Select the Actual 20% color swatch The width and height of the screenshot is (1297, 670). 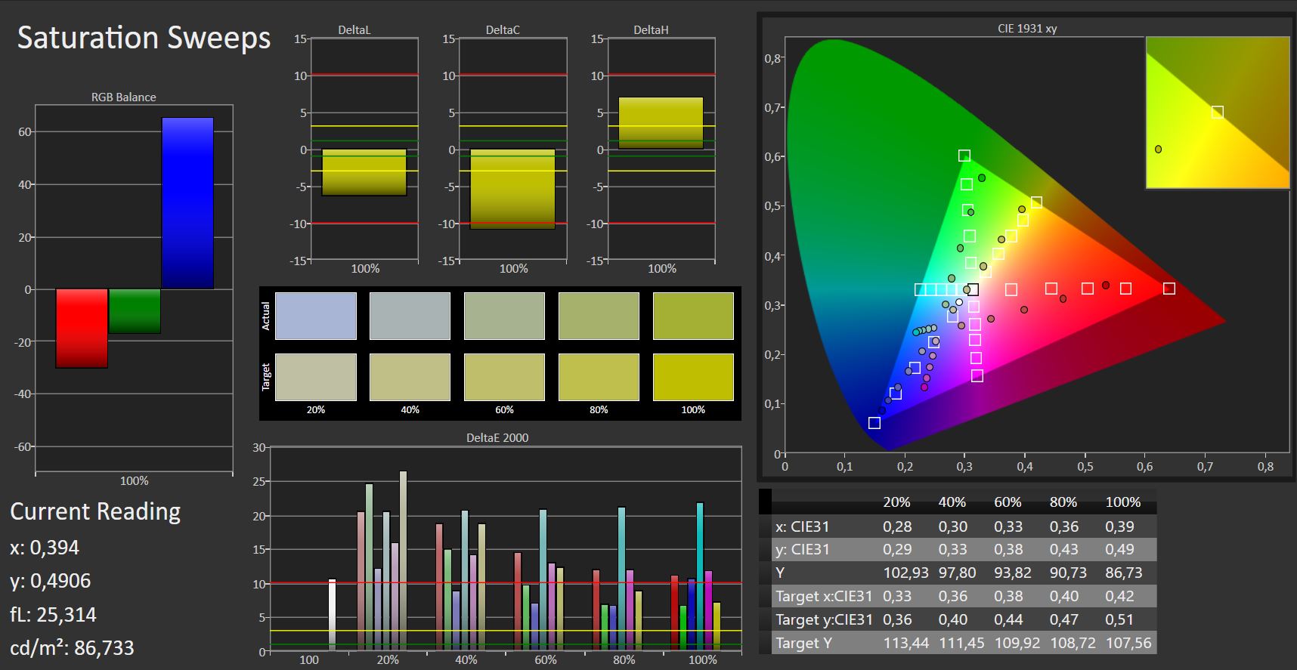tap(316, 316)
